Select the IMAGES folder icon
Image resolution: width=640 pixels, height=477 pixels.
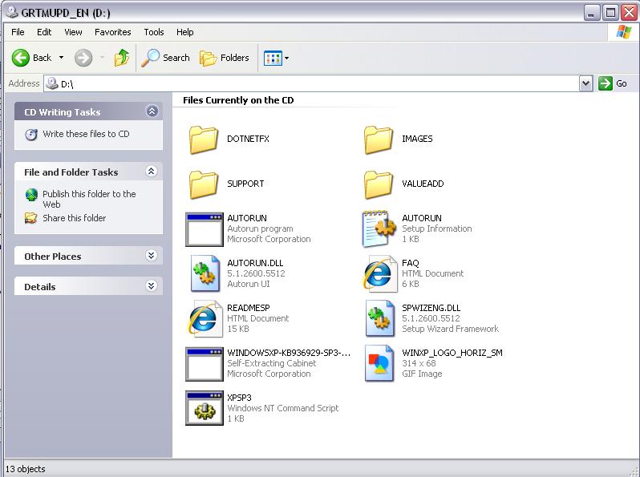[x=379, y=139]
